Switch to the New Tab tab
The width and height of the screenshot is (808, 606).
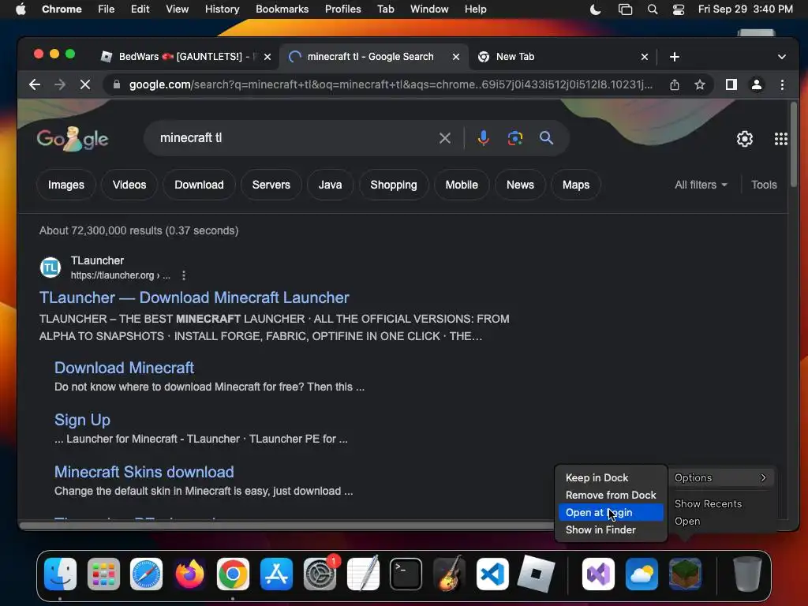pos(562,57)
